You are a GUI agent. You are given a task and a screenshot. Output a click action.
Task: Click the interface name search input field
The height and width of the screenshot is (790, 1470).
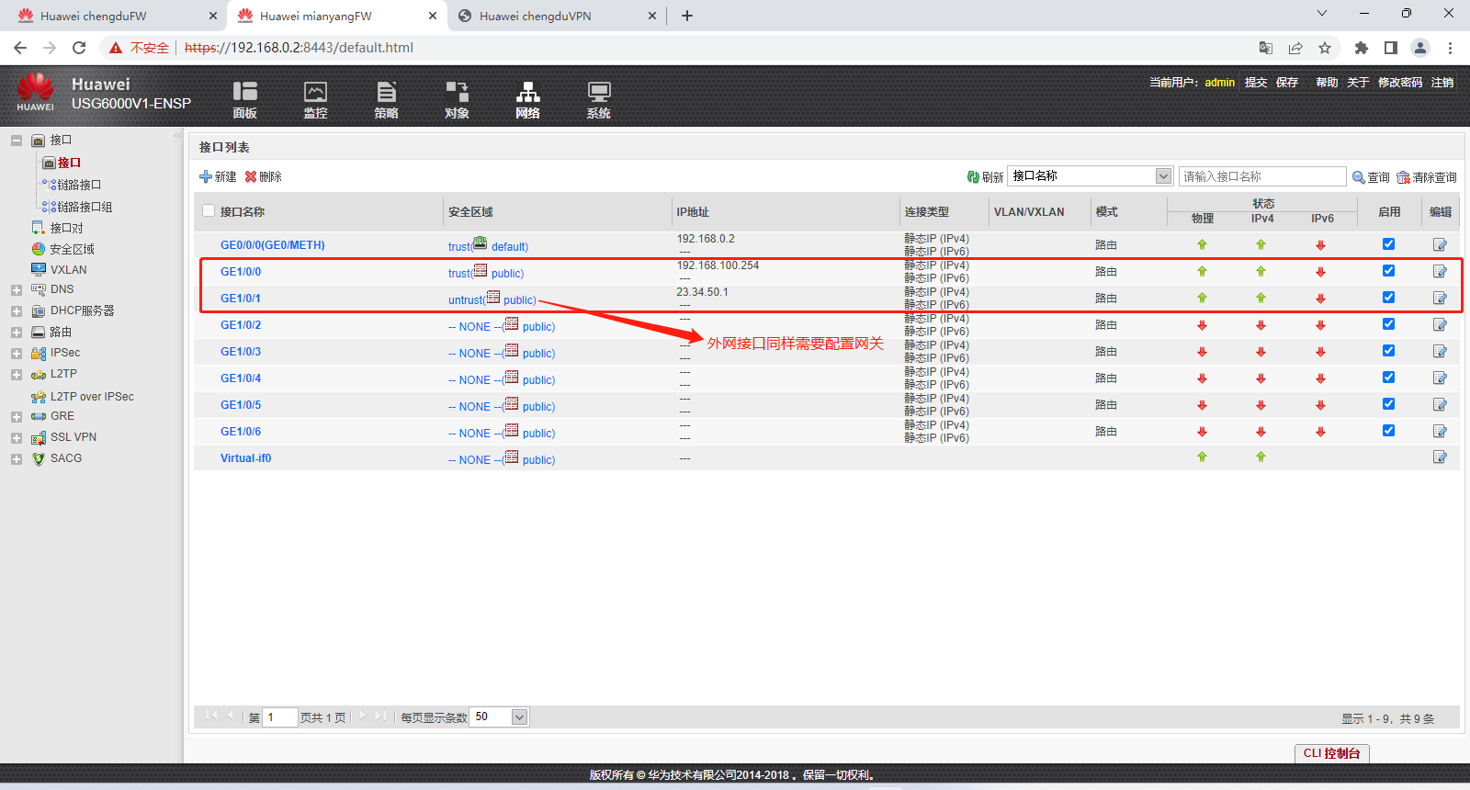(1262, 176)
